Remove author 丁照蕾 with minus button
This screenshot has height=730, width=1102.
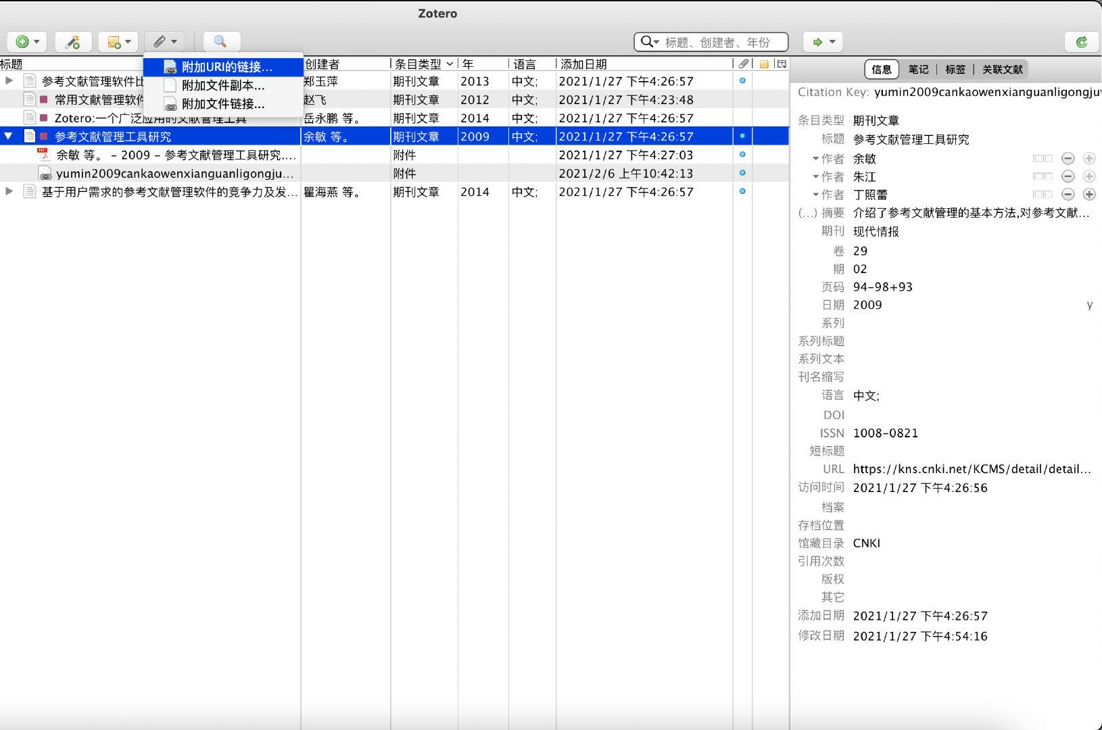[x=1068, y=195]
